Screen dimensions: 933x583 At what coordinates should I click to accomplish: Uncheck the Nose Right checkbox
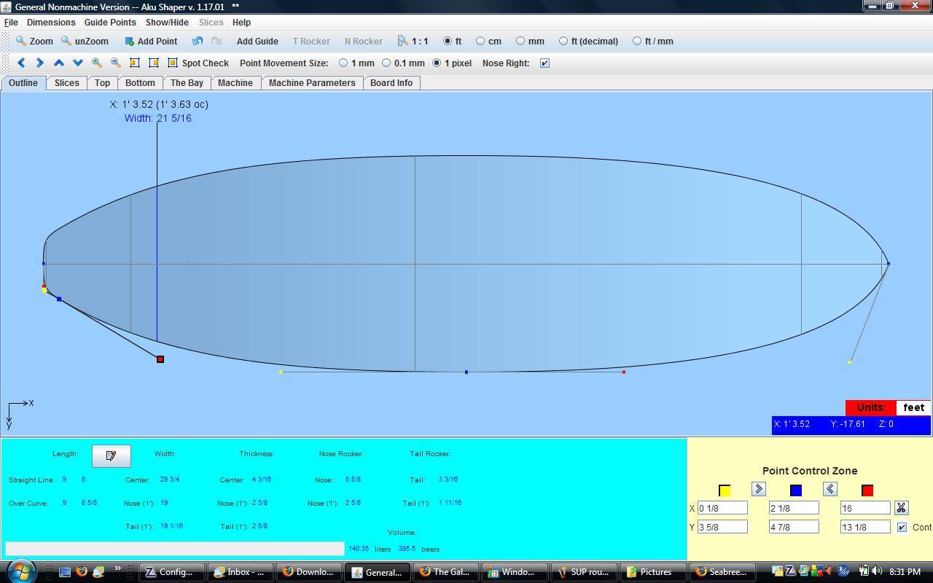click(544, 63)
